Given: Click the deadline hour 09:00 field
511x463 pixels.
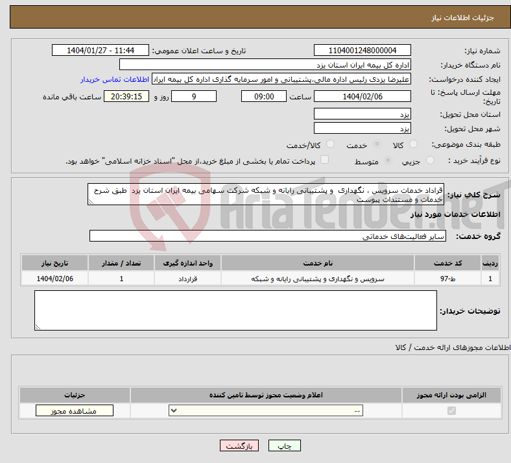Looking at the screenshot, I should (264, 96).
